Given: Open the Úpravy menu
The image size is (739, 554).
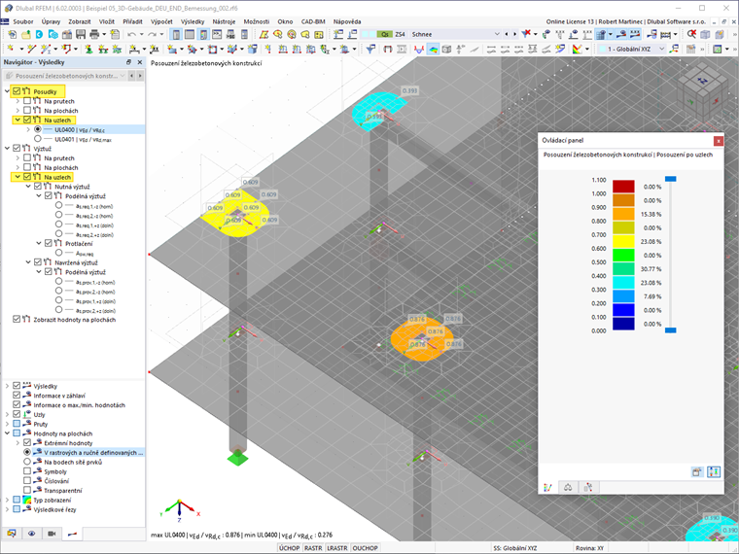Looking at the screenshot, I should [x=51, y=21].
